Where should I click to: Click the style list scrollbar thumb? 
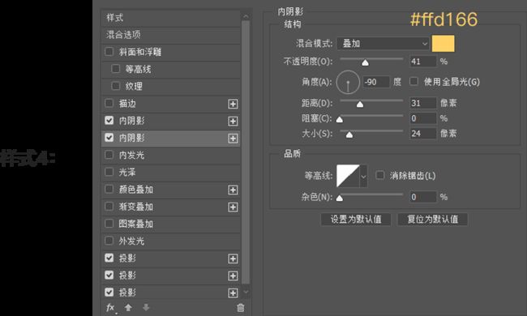coord(246,152)
